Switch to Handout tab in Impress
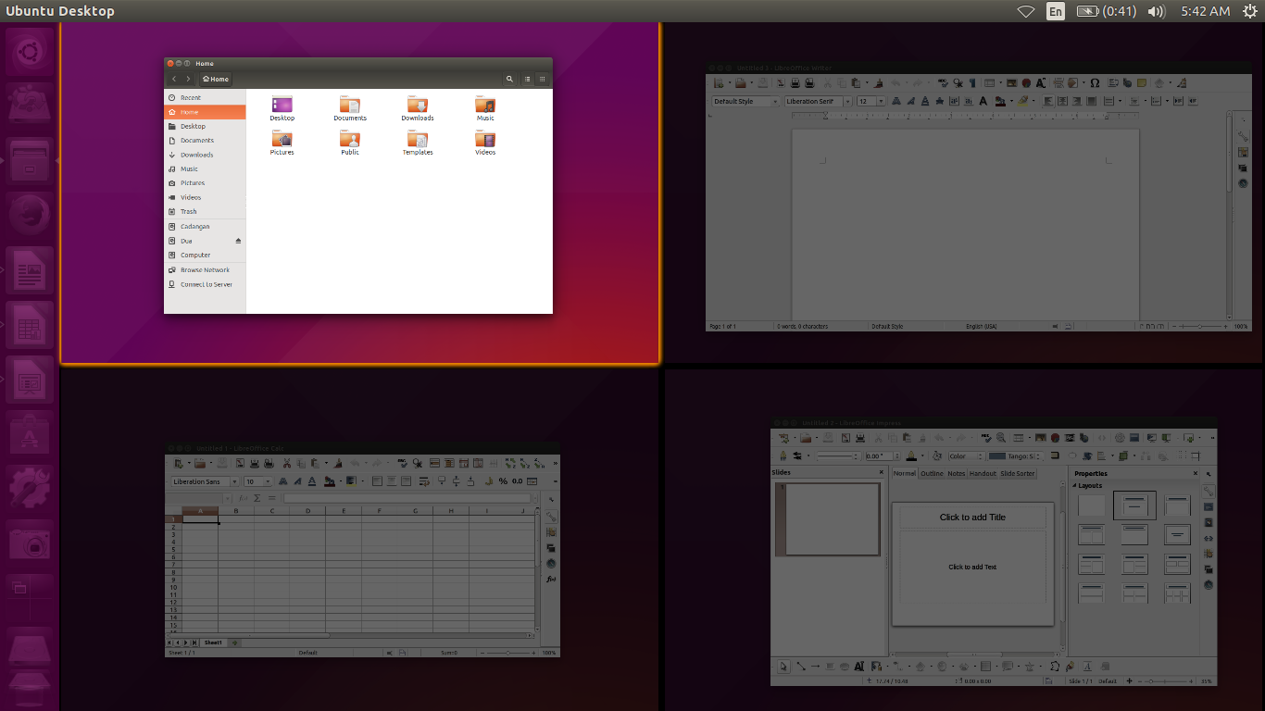1265x711 pixels. click(983, 473)
